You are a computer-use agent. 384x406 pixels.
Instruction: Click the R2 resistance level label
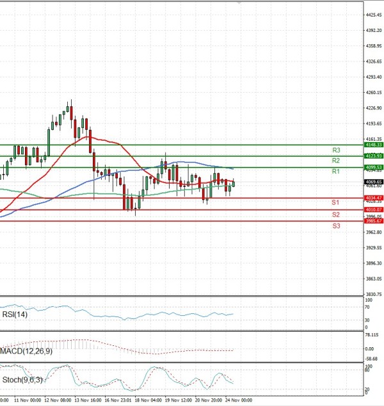coord(335,160)
